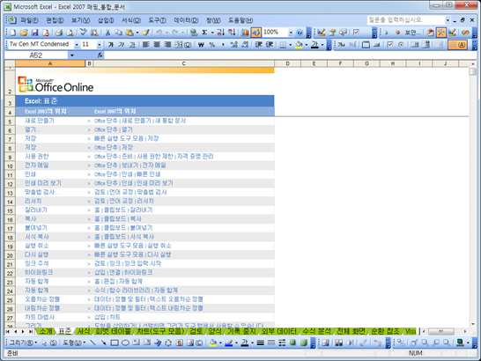Apply percent style format
Viewport: 481px width, 361px height.
pyautogui.click(x=211, y=45)
